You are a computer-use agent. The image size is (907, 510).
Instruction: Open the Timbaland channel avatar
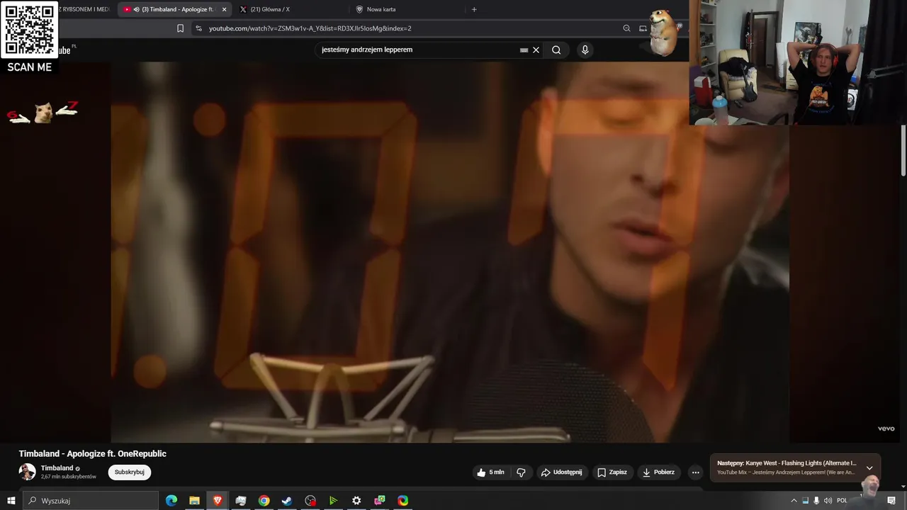[x=27, y=472]
